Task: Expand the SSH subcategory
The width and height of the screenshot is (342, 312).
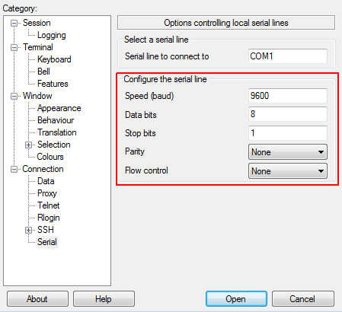Action: [x=28, y=231]
